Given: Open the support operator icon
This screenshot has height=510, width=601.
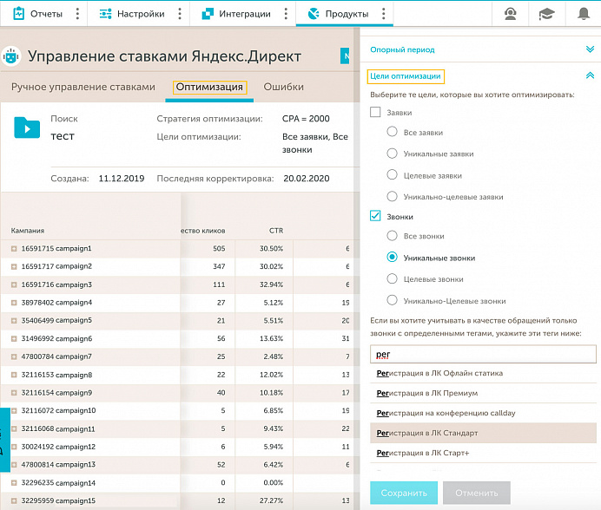Looking at the screenshot, I should click(510, 14).
